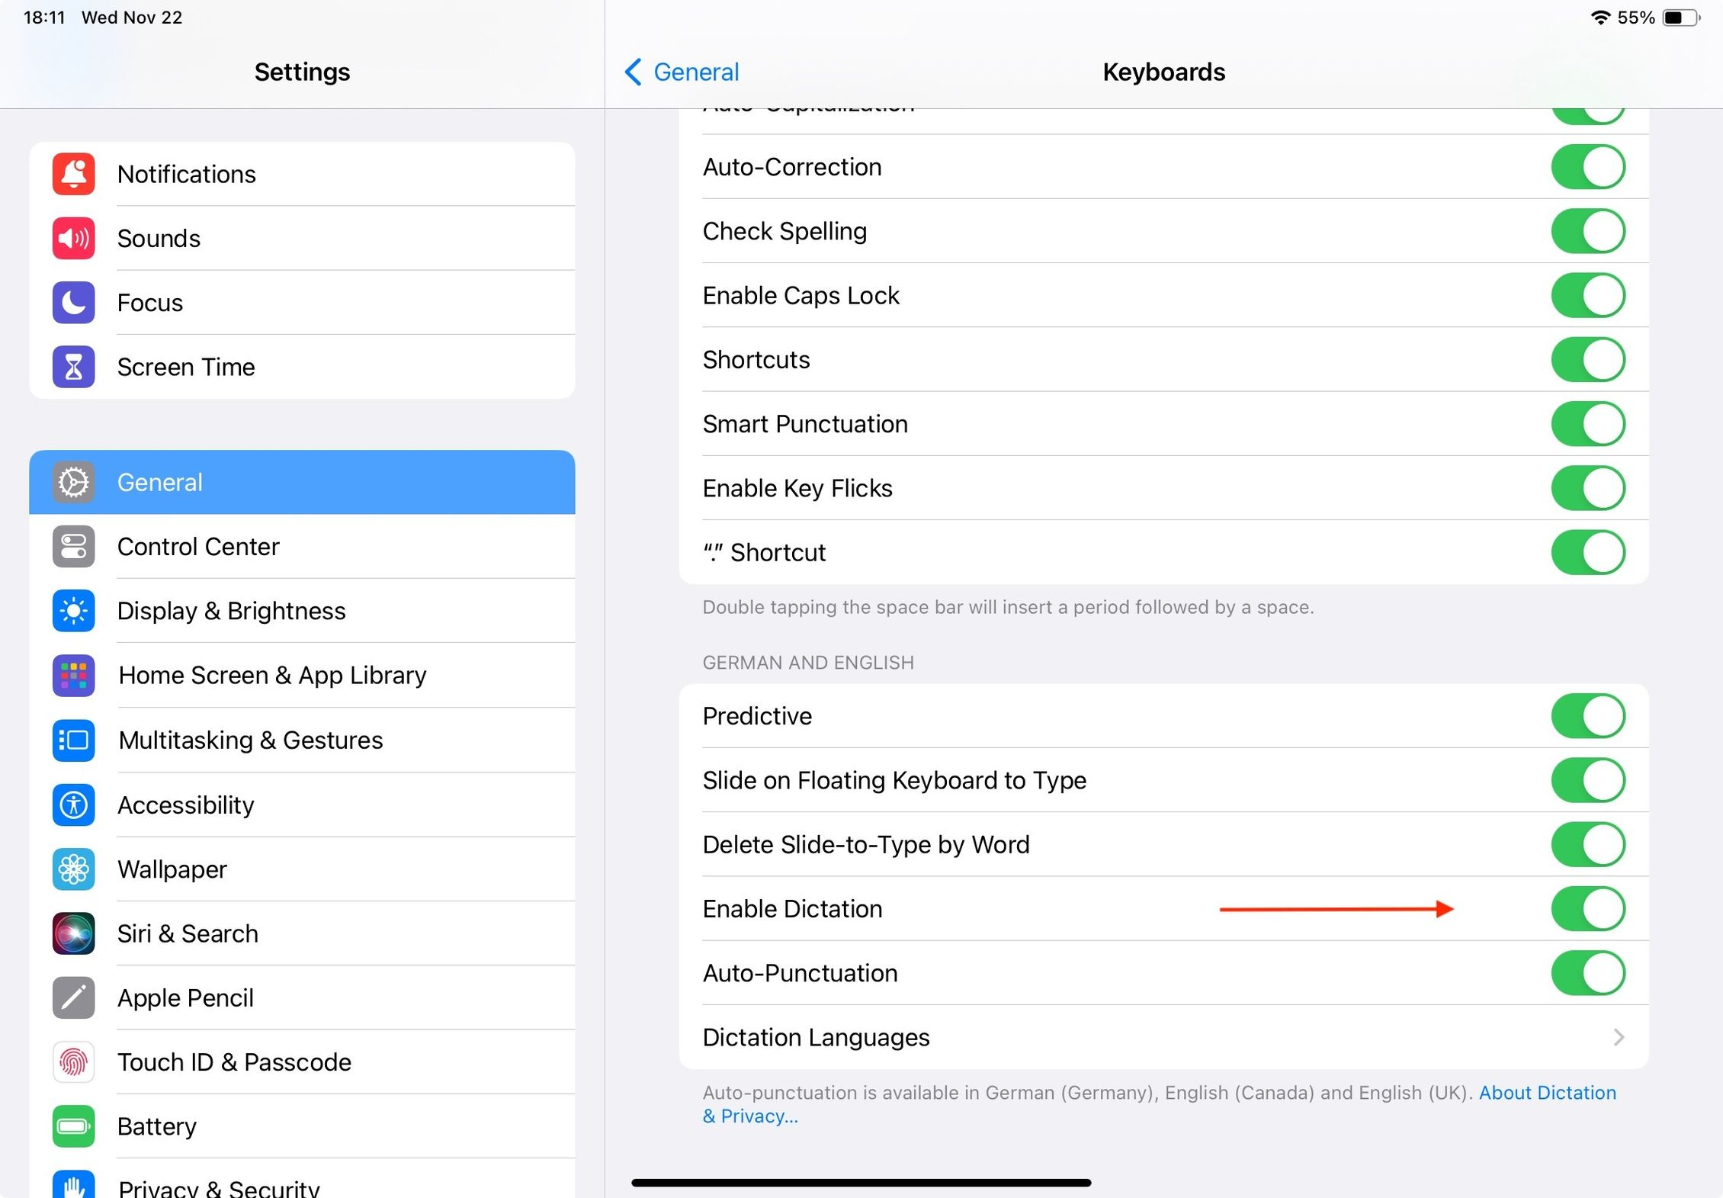Tap the red Notifications bell icon
The height and width of the screenshot is (1198, 1723).
click(x=73, y=174)
